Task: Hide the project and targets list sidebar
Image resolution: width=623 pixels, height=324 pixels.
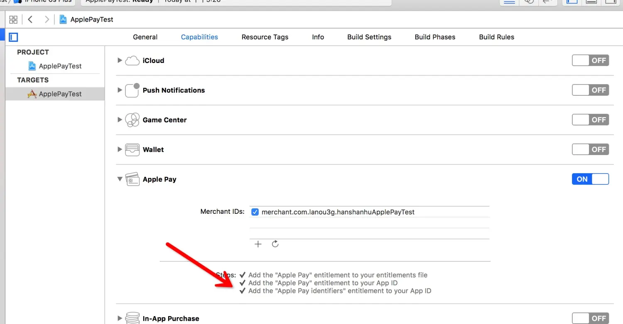Action: [14, 37]
